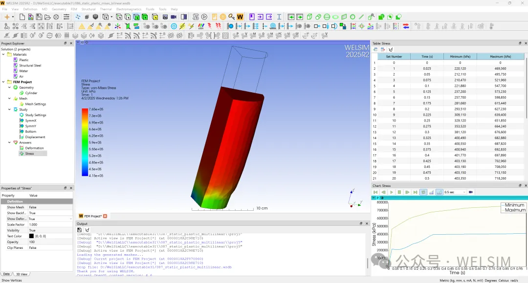Click the red-blue swap arrows icon
Screen dimensions: 528x283
[x=406, y=26]
